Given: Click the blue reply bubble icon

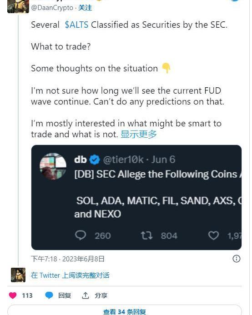Looking at the screenshot, I should pyautogui.click(x=49, y=295).
